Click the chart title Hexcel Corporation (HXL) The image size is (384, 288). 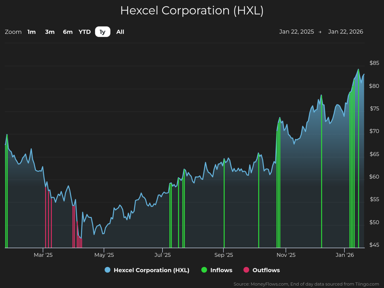[192, 11]
